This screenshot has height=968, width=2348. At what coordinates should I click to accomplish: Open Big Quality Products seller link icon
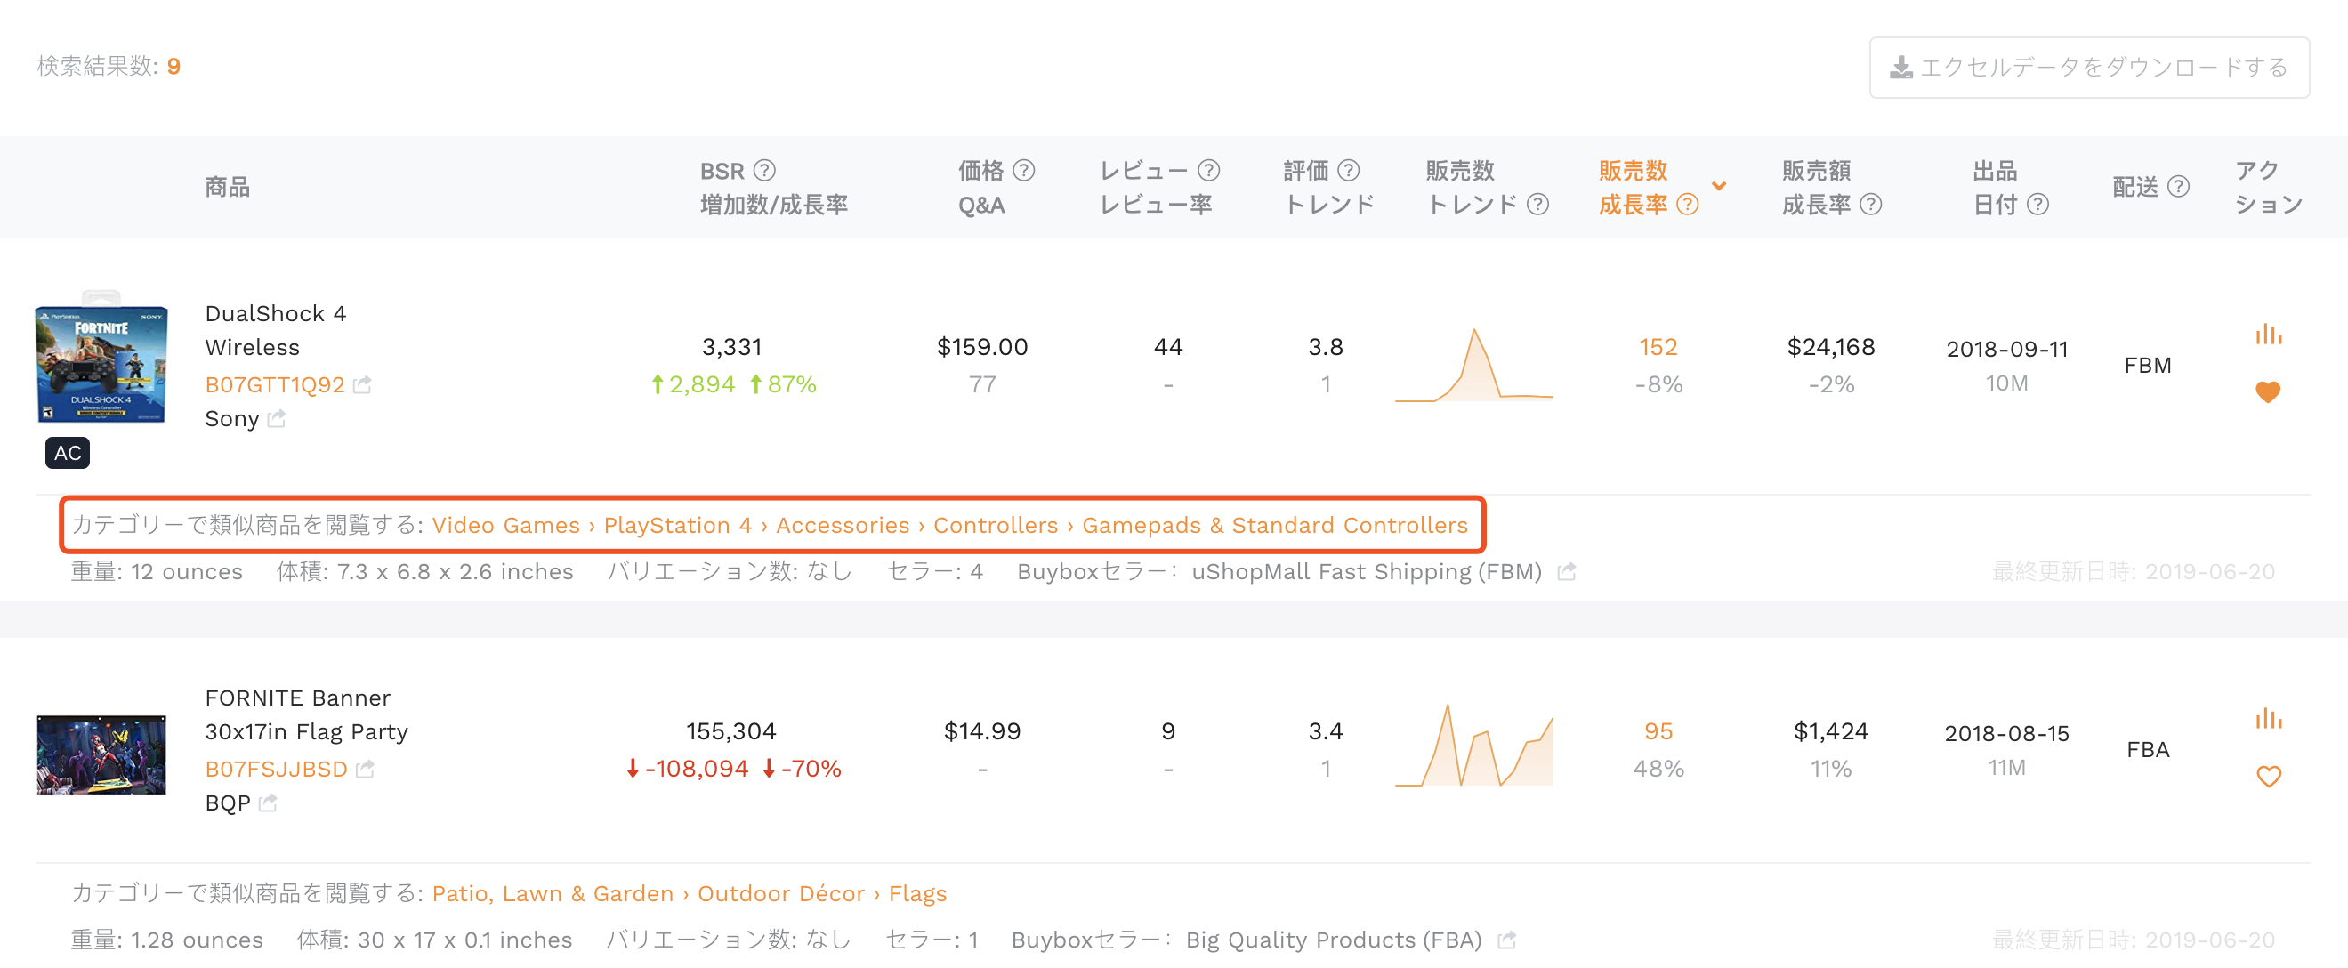1507,940
